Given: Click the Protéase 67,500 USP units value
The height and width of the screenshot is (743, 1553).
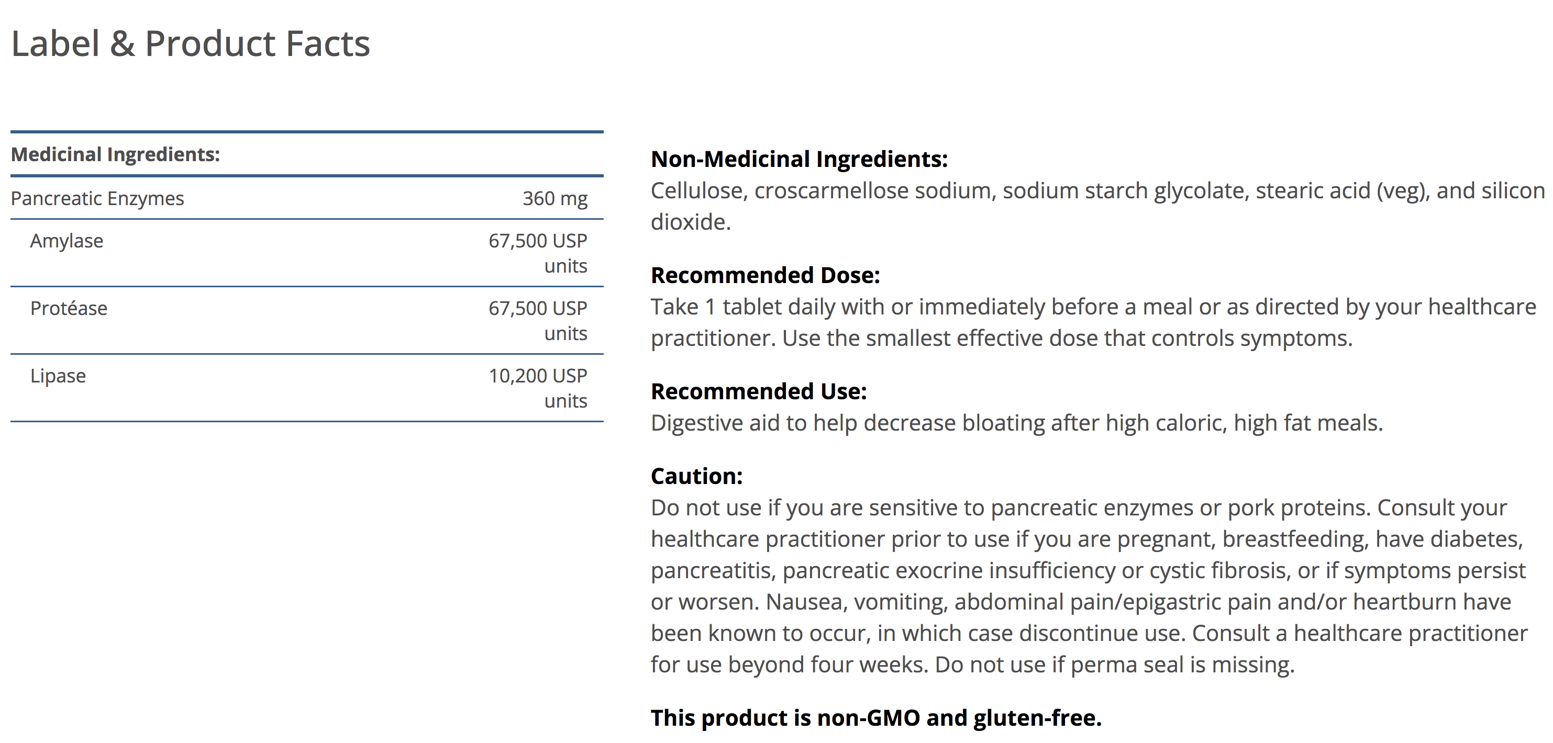Looking at the screenshot, I should click(538, 321).
